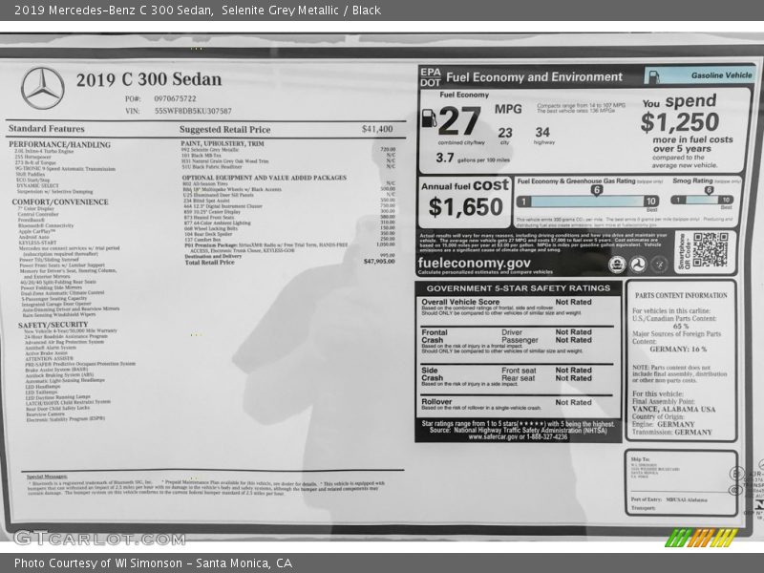Click the 'Smog Rating' label
This screenshot has width=764, height=573.
[692, 180]
